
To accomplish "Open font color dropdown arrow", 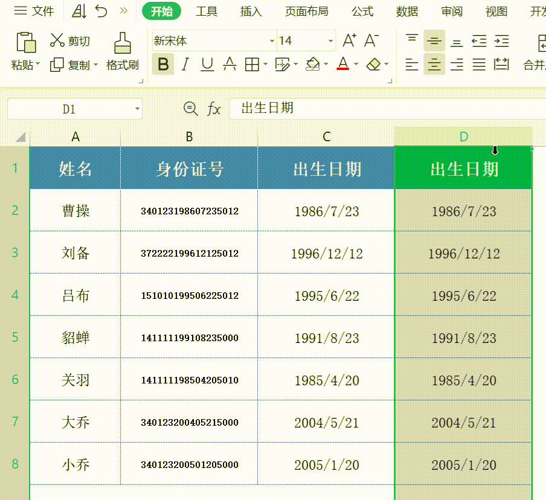I will 356,64.
